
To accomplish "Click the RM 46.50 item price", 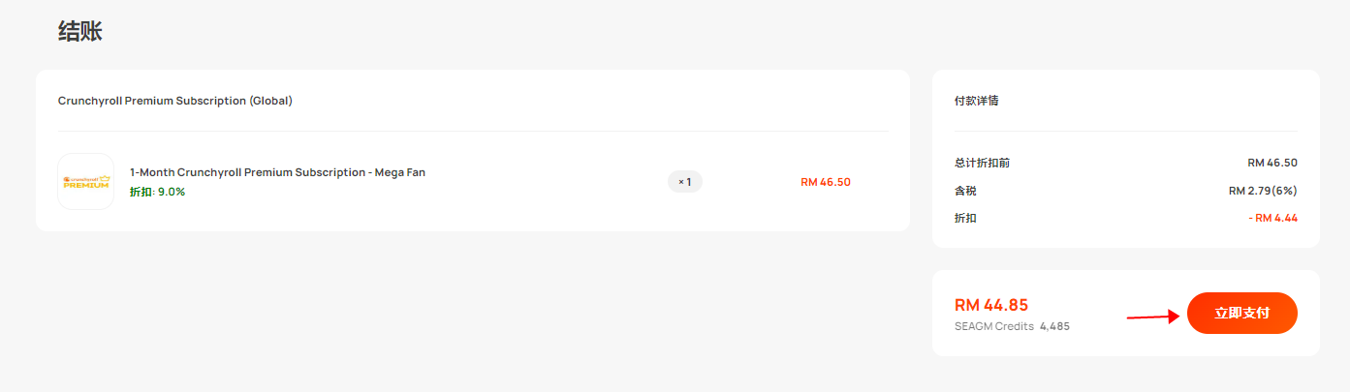I will pyautogui.click(x=826, y=181).
